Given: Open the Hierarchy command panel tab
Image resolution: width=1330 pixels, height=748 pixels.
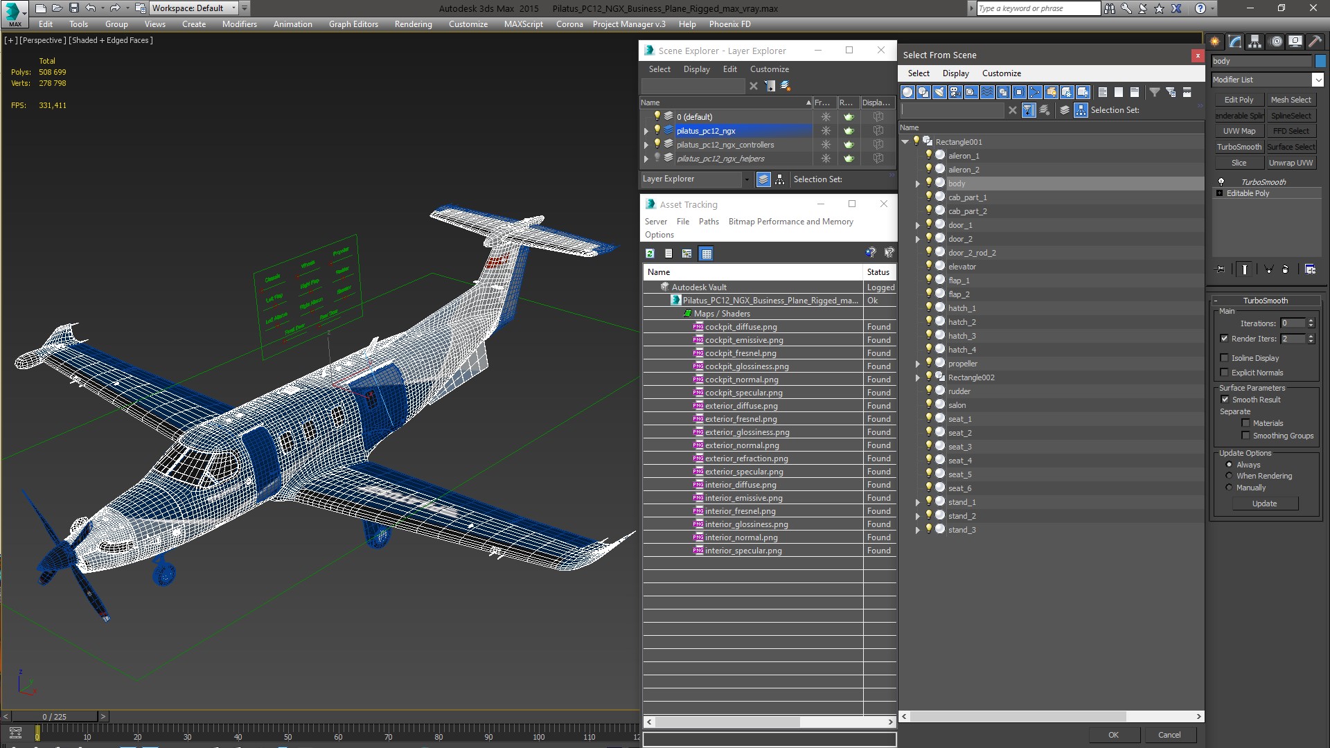Looking at the screenshot, I should 1254,42.
